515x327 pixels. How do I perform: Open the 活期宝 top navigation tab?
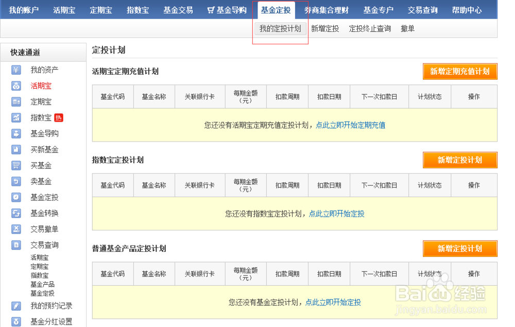pyautogui.click(x=64, y=10)
